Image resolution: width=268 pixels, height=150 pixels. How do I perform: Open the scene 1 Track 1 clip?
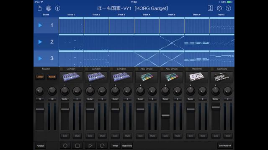[x=71, y=26]
